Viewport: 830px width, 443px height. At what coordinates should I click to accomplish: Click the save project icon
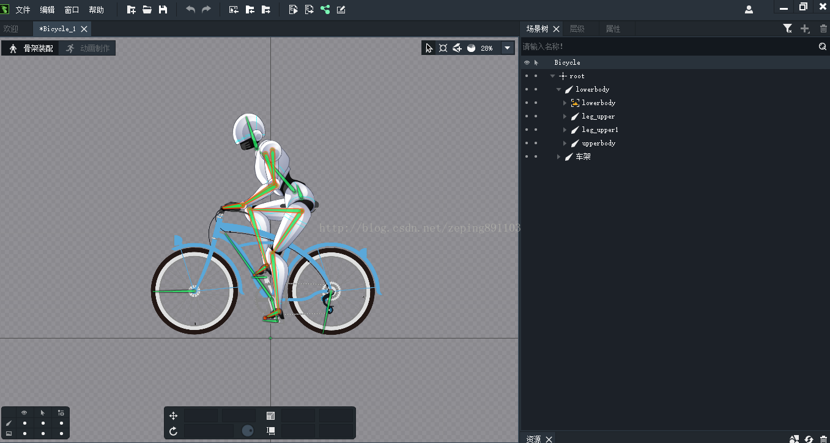click(163, 10)
